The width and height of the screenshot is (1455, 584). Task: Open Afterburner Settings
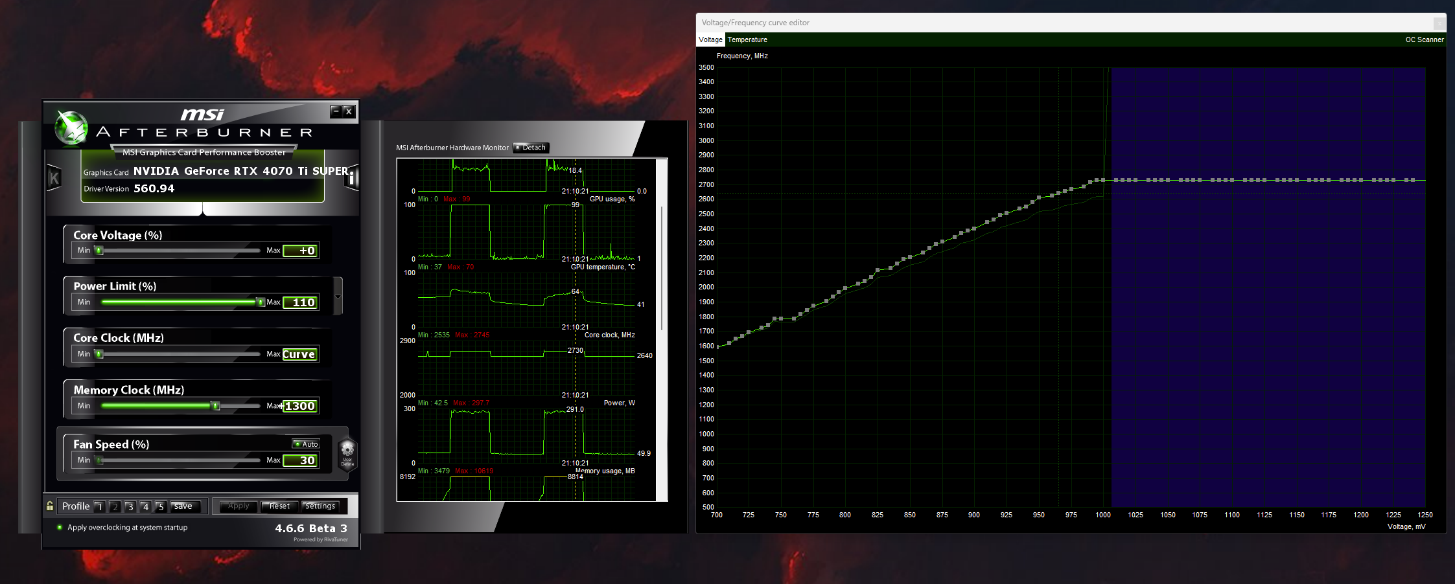coord(320,506)
